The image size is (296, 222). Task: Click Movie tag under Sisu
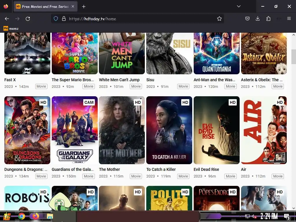pyautogui.click(x=183, y=86)
